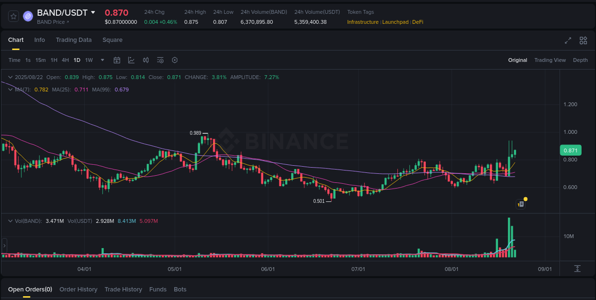Collapse the volume indicator panel
Viewport: 596px width, 300px height.
10,220
